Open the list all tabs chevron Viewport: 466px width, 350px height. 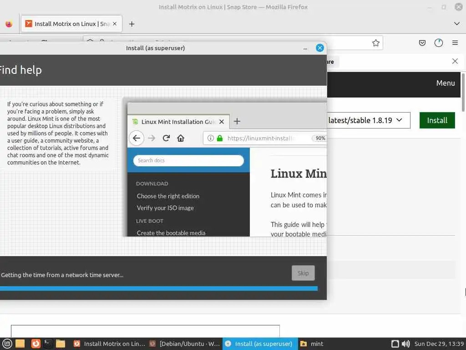(457, 24)
